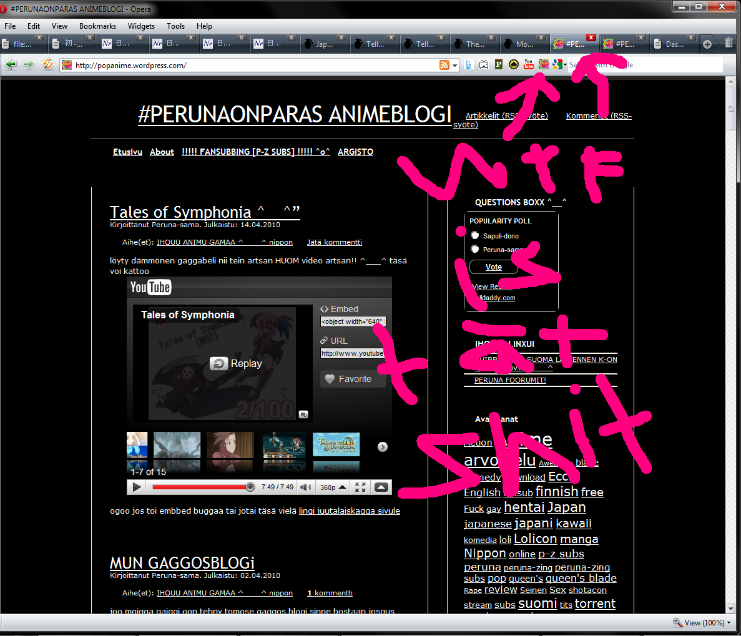Toggle fullscreen on the YouTube player

(360, 487)
